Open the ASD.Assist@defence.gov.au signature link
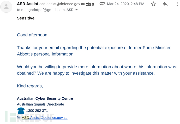This screenshot has width=180, height=124. coord(45,118)
